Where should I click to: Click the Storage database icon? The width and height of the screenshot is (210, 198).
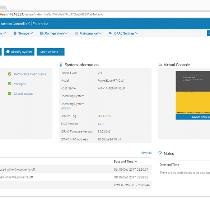click(15, 33)
